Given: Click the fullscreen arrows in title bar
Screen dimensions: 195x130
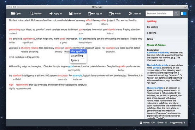Looking at the screenshot, I should click(x=185, y=7).
